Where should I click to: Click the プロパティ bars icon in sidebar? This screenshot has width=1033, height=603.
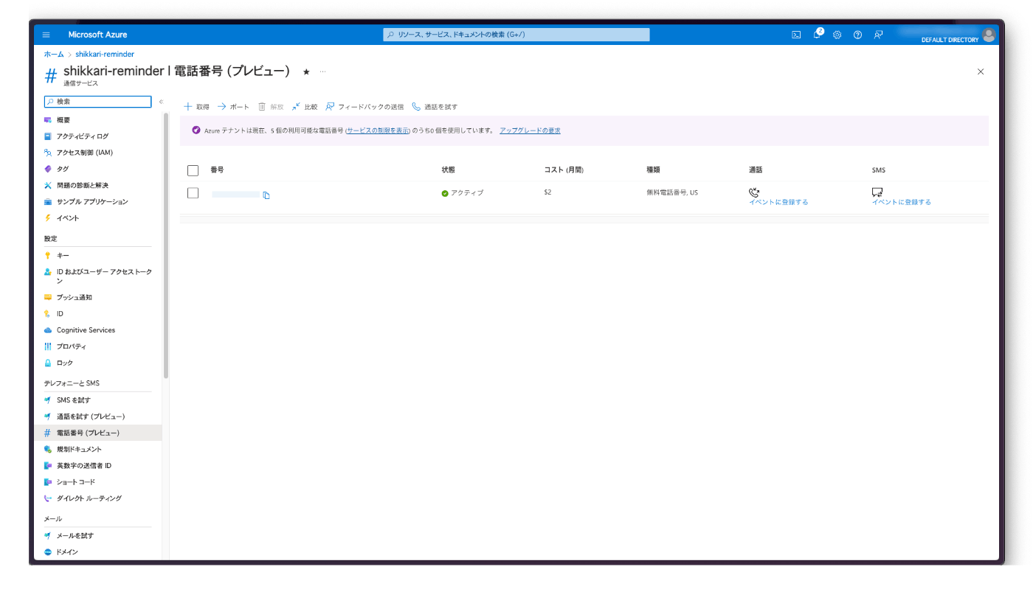pyautogui.click(x=48, y=346)
